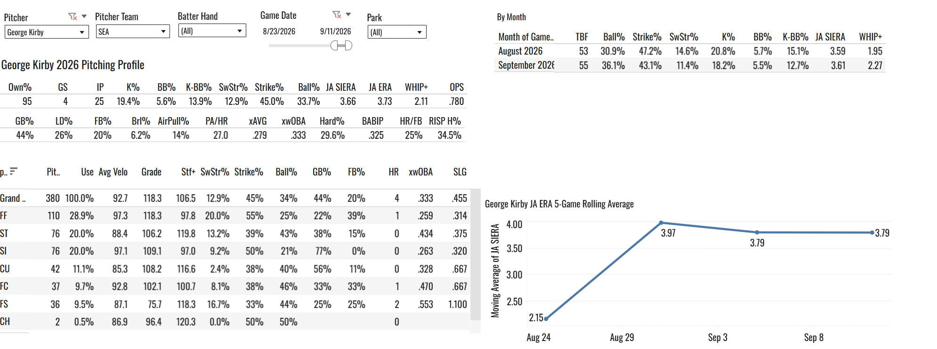Clear the Pitcher filter via funnel icon
The height and width of the screenshot is (349, 937).
coord(73,16)
